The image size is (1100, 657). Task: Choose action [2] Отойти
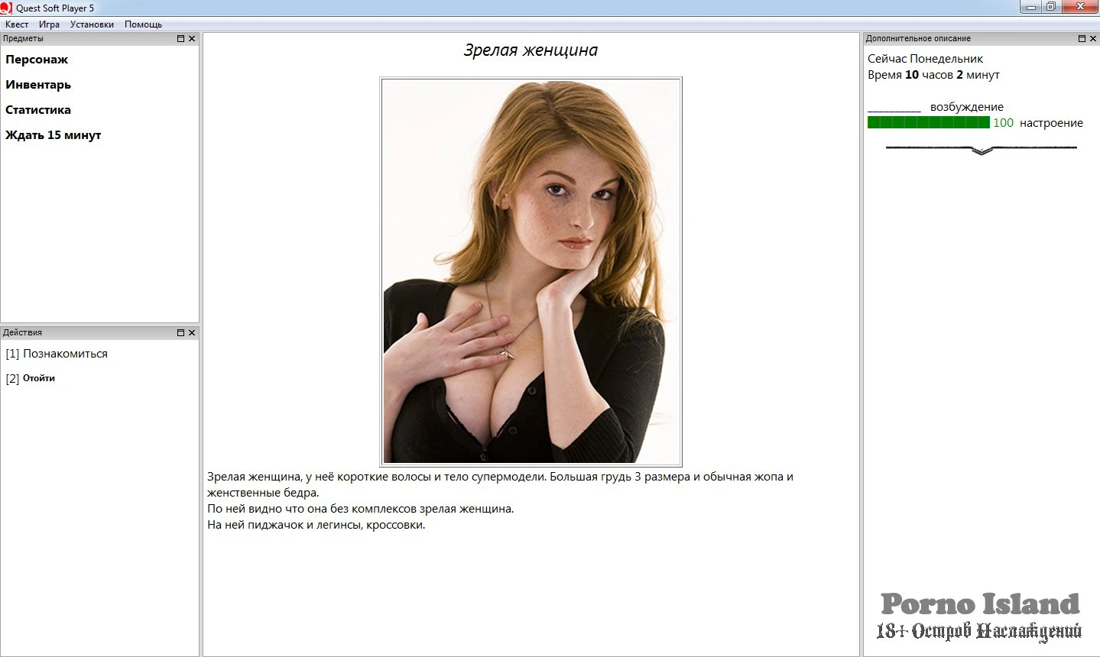(x=38, y=378)
